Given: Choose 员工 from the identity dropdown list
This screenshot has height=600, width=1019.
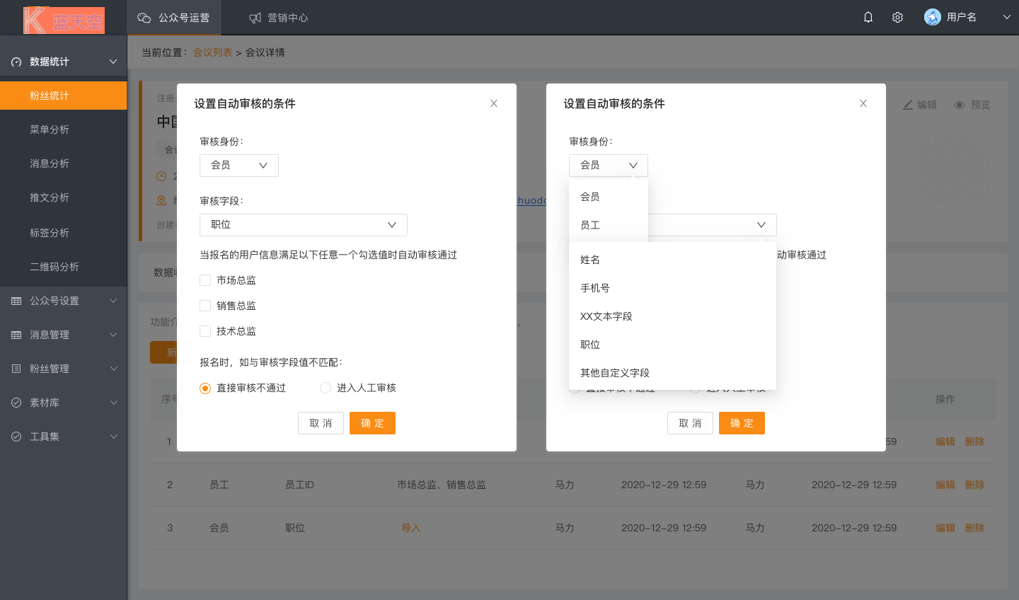Looking at the screenshot, I should [590, 225].
